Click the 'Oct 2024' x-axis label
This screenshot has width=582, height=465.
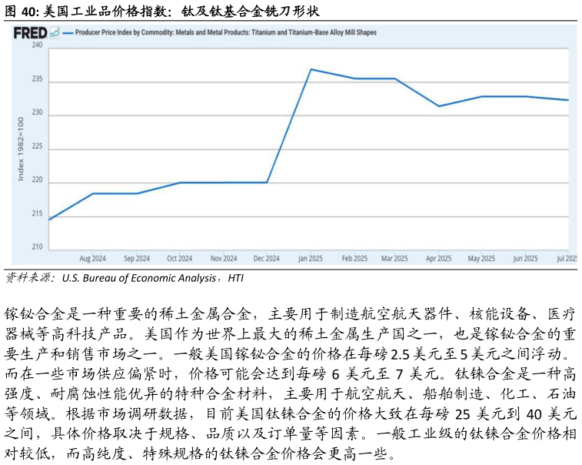[x=180, y=259]
